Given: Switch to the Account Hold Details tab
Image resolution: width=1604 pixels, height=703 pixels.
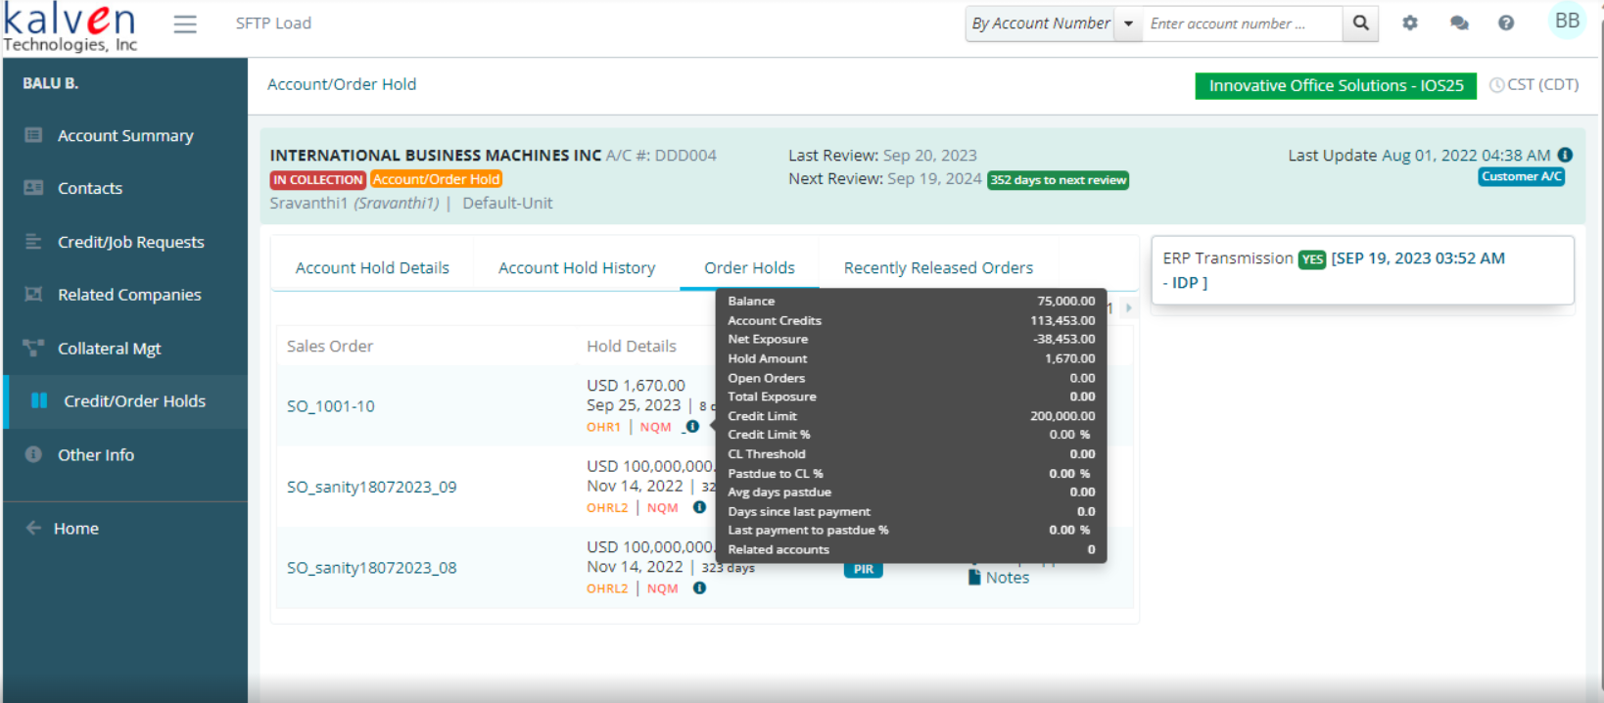Looking at the screenshot, I should pyautogui.click(x=372, y=267).
